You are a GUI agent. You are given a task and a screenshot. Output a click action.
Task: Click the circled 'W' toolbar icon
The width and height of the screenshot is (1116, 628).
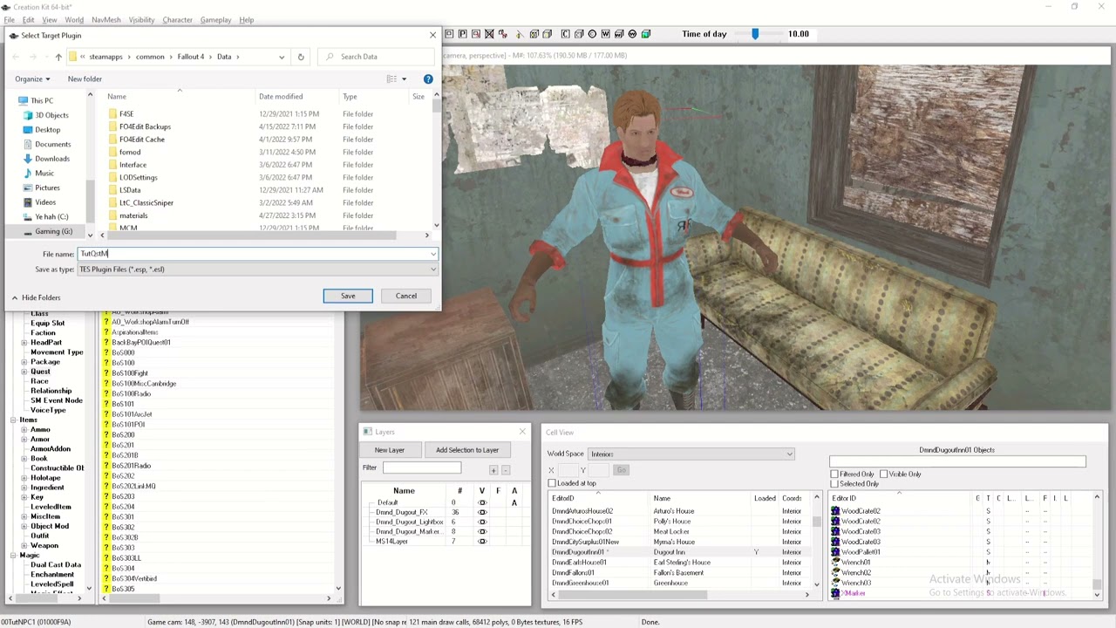[x=632, y=34]
